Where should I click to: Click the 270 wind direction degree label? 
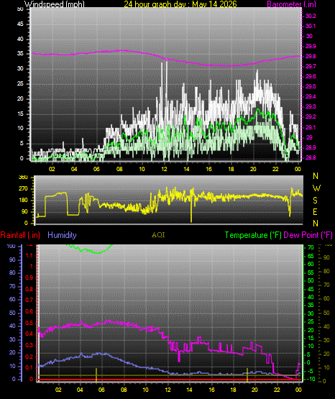click(23, 189)
